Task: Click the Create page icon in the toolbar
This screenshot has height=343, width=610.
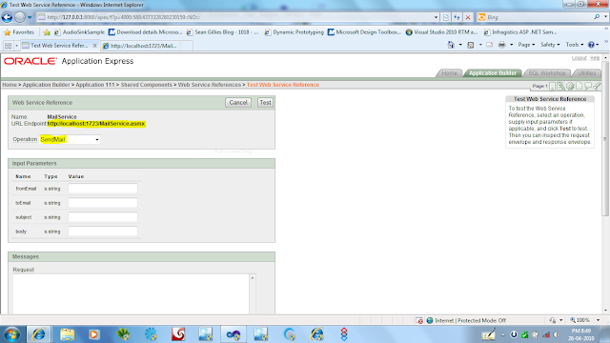Action: (579, 86)
